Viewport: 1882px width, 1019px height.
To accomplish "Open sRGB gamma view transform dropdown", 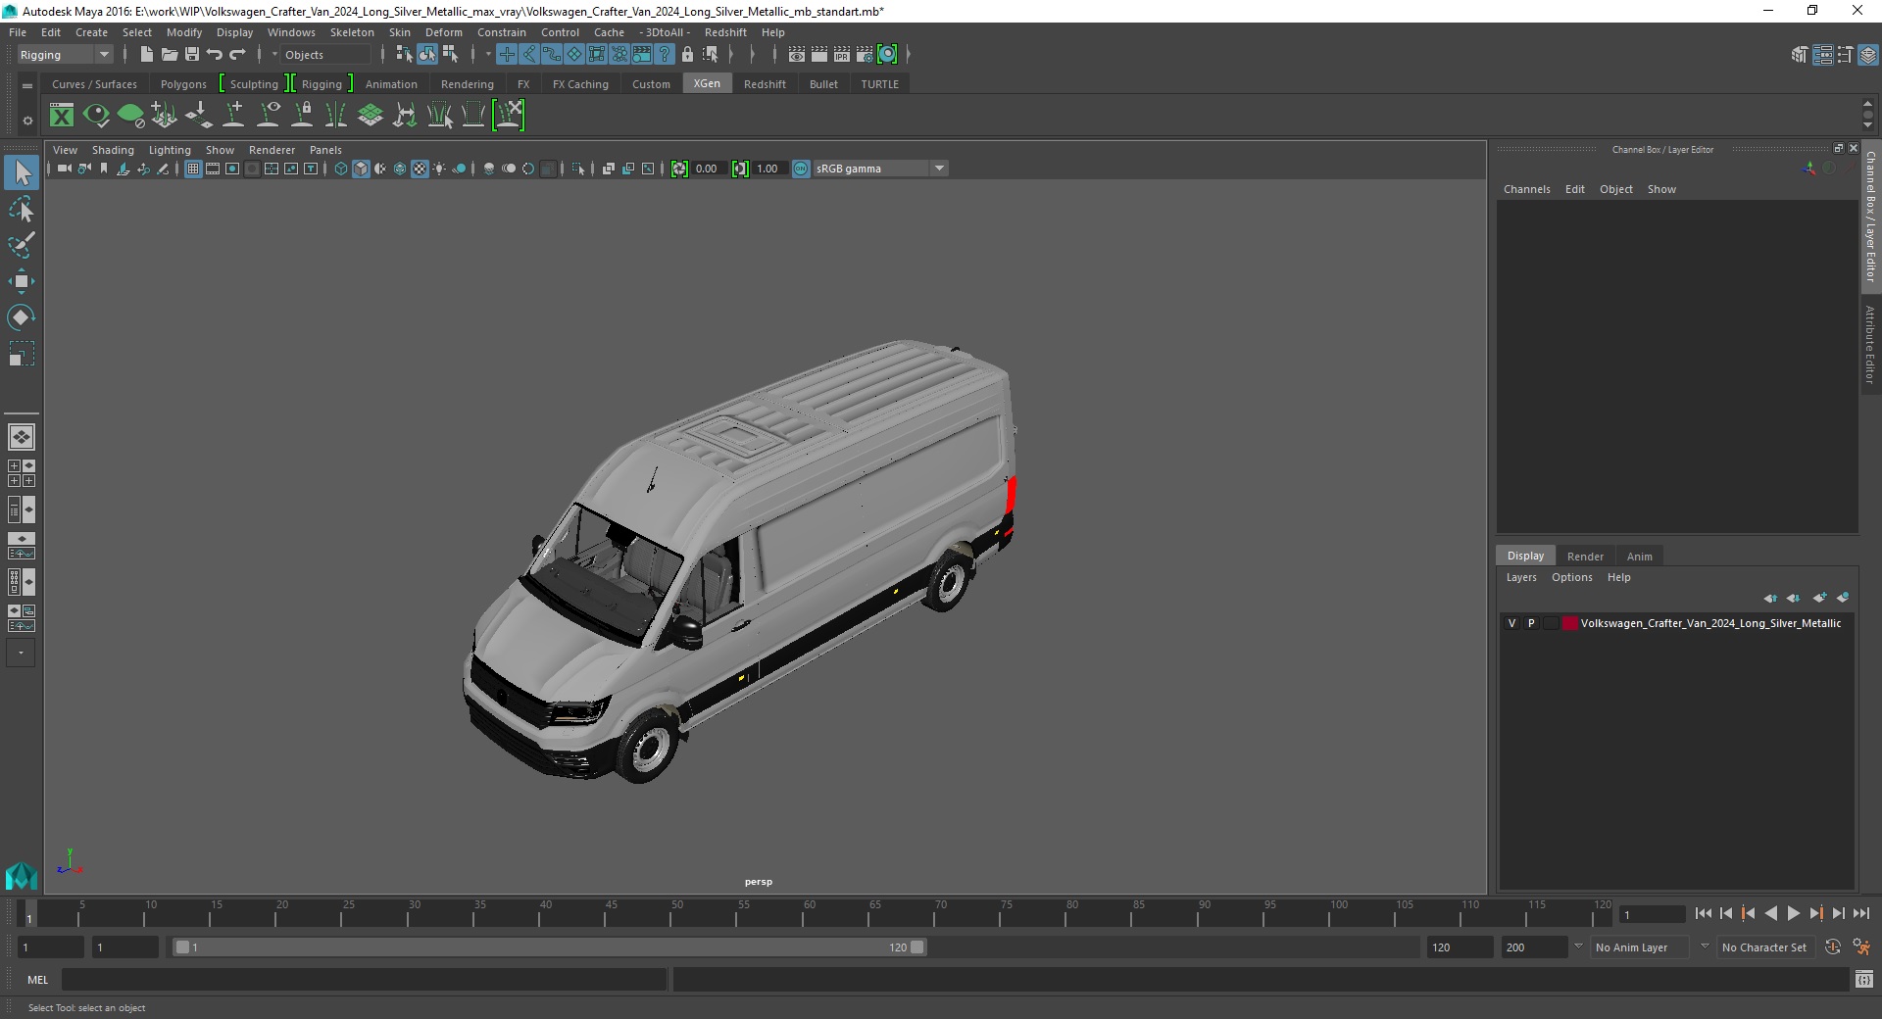I will 880,169.
